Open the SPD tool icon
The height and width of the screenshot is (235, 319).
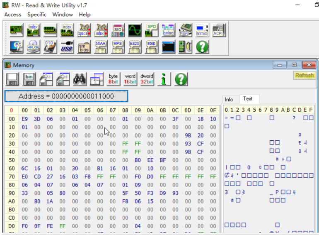tap(152, 30)
